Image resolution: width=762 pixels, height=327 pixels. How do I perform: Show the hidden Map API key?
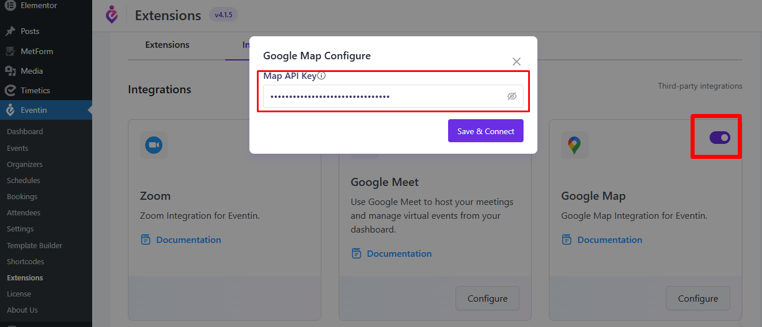[x=512, y=96]
